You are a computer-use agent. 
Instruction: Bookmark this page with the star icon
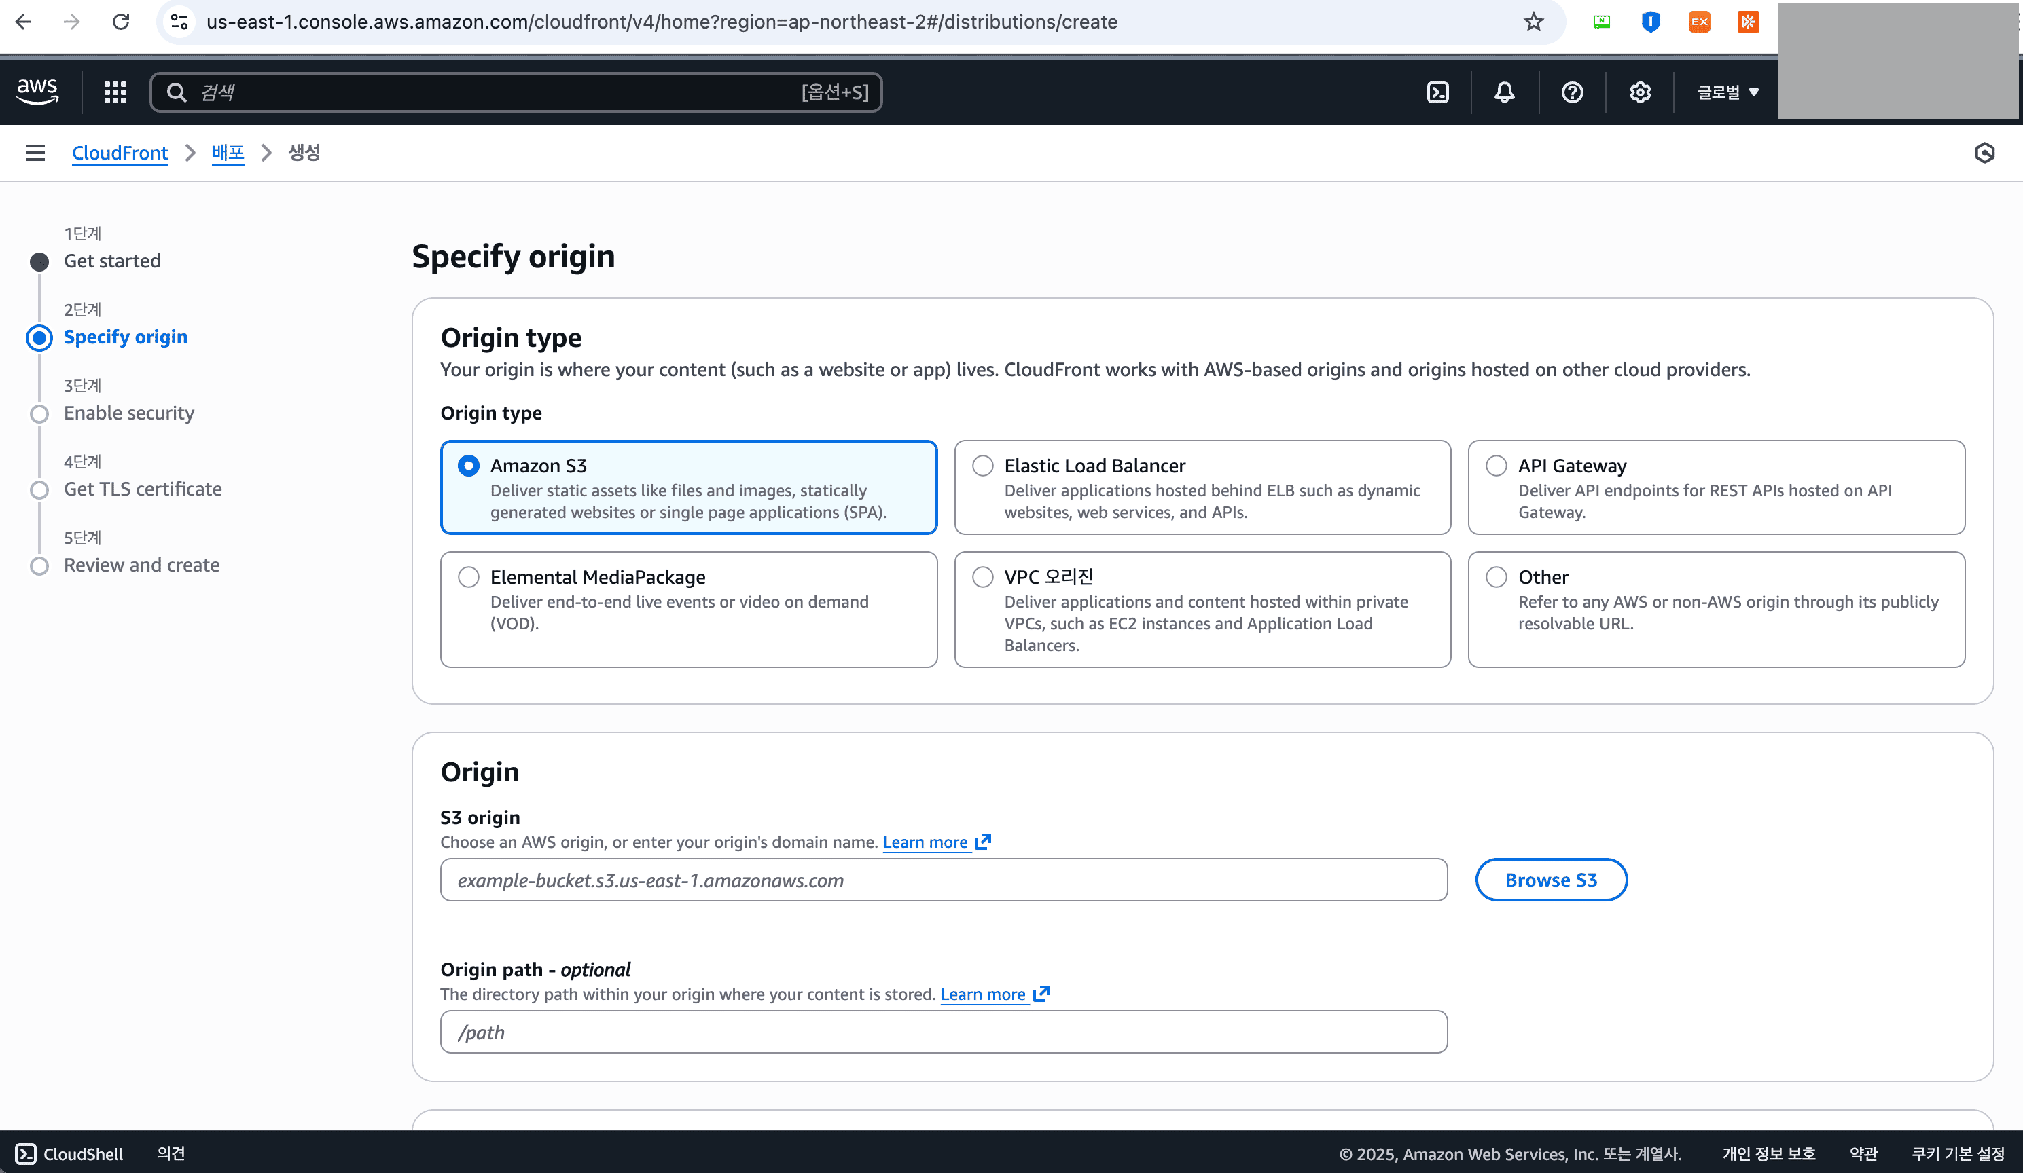point(1533,22)
